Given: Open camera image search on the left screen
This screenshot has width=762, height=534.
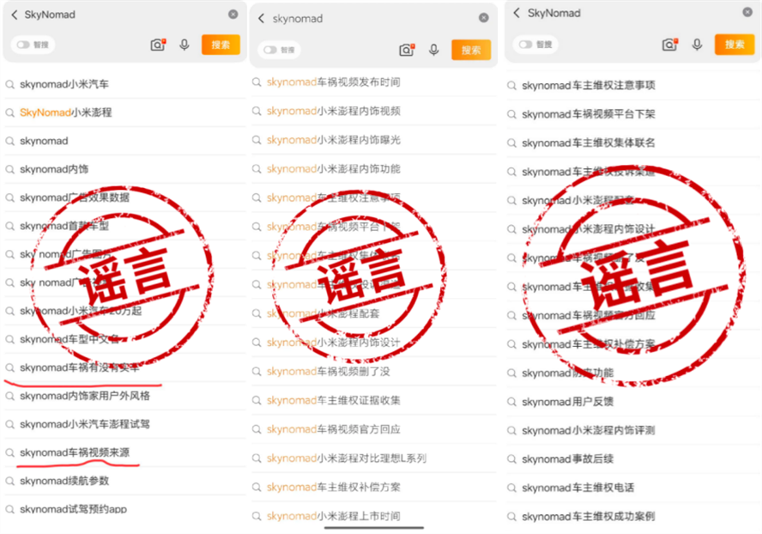Looking at the screenshot, I should (x=158, y=45).
